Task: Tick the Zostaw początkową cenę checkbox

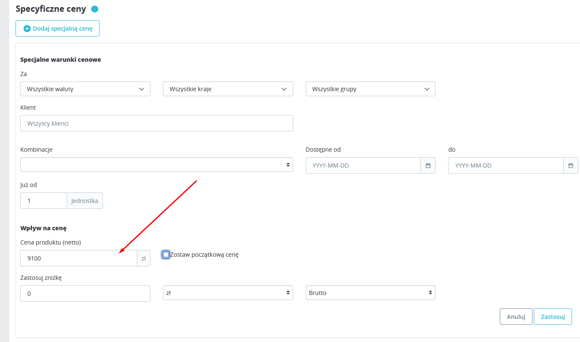Action: point(166,255)
